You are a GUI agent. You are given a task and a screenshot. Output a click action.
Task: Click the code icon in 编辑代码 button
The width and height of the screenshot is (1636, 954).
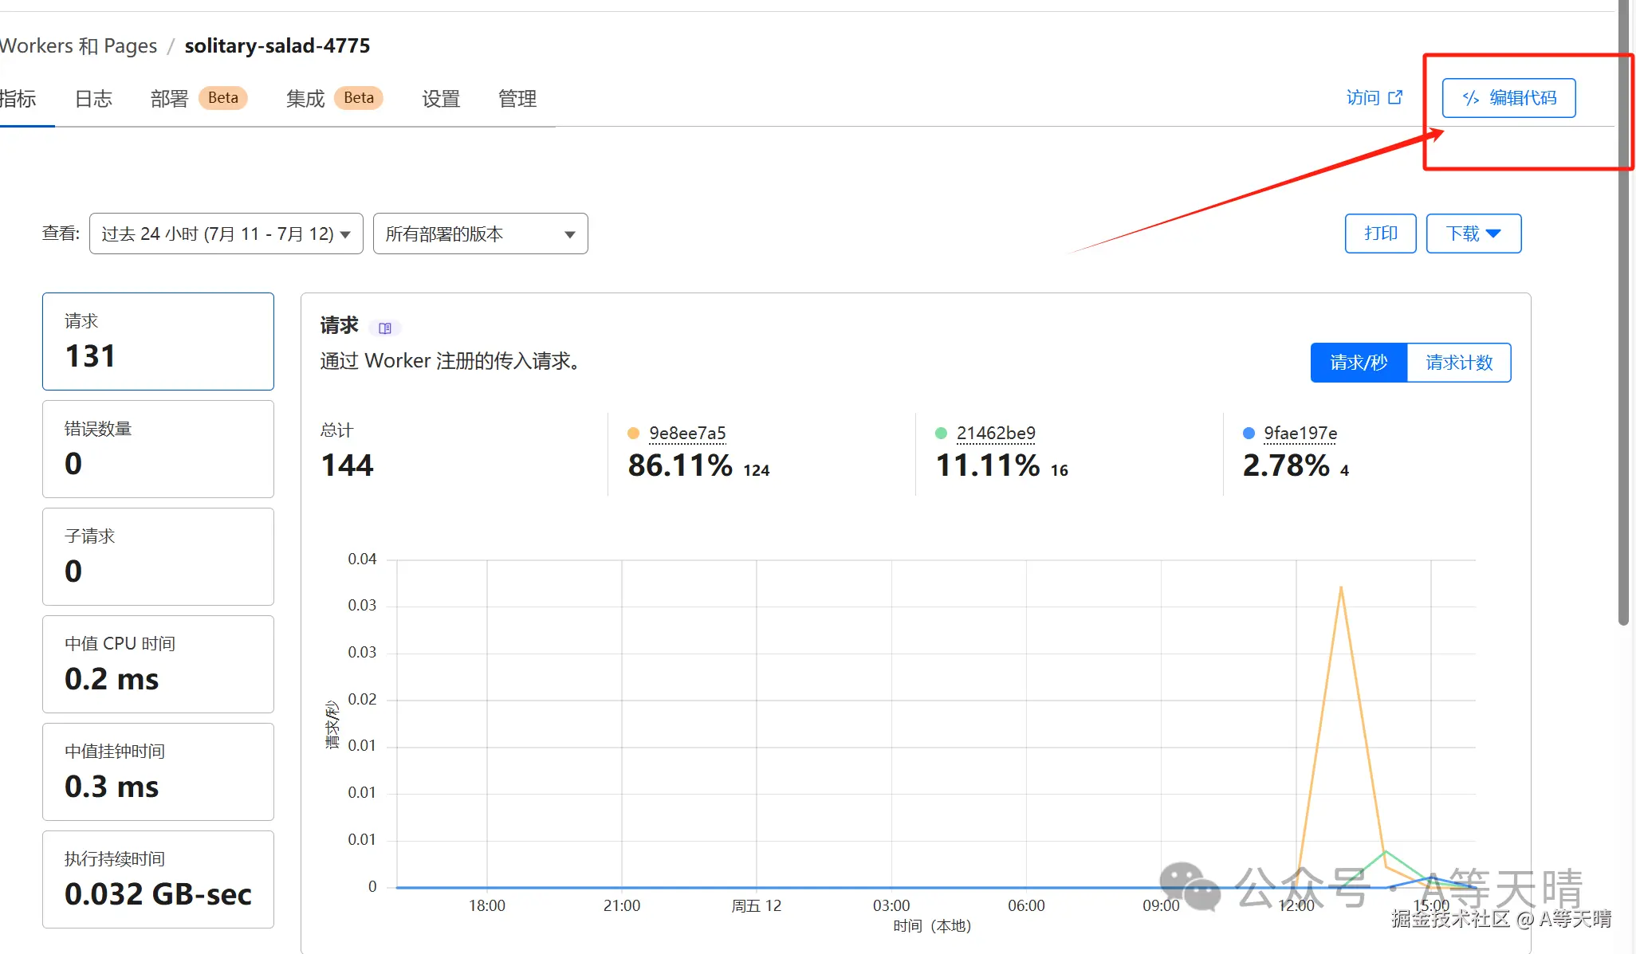pyautogui.click(x=1470, y=98)
